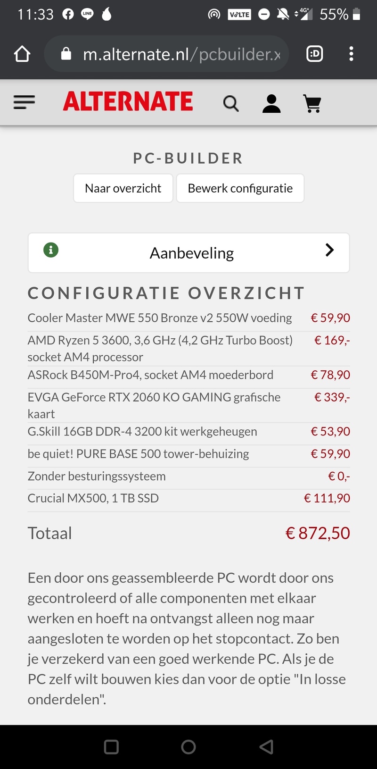Open the hamburger navigation menu
Image resolution: width=377 pixels, height=769 pixels.
25,102
